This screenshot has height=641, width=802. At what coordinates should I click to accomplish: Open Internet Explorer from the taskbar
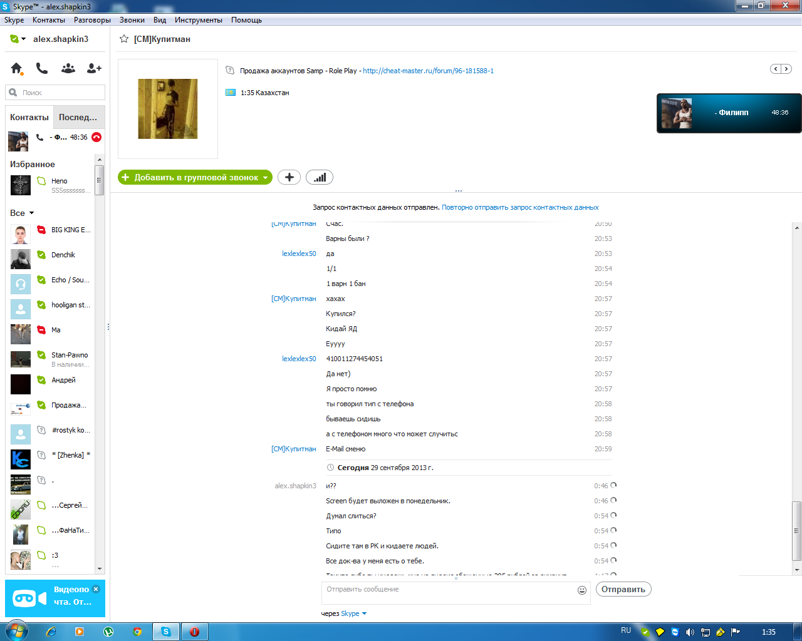pyautogui.click(x=51, y=632)
